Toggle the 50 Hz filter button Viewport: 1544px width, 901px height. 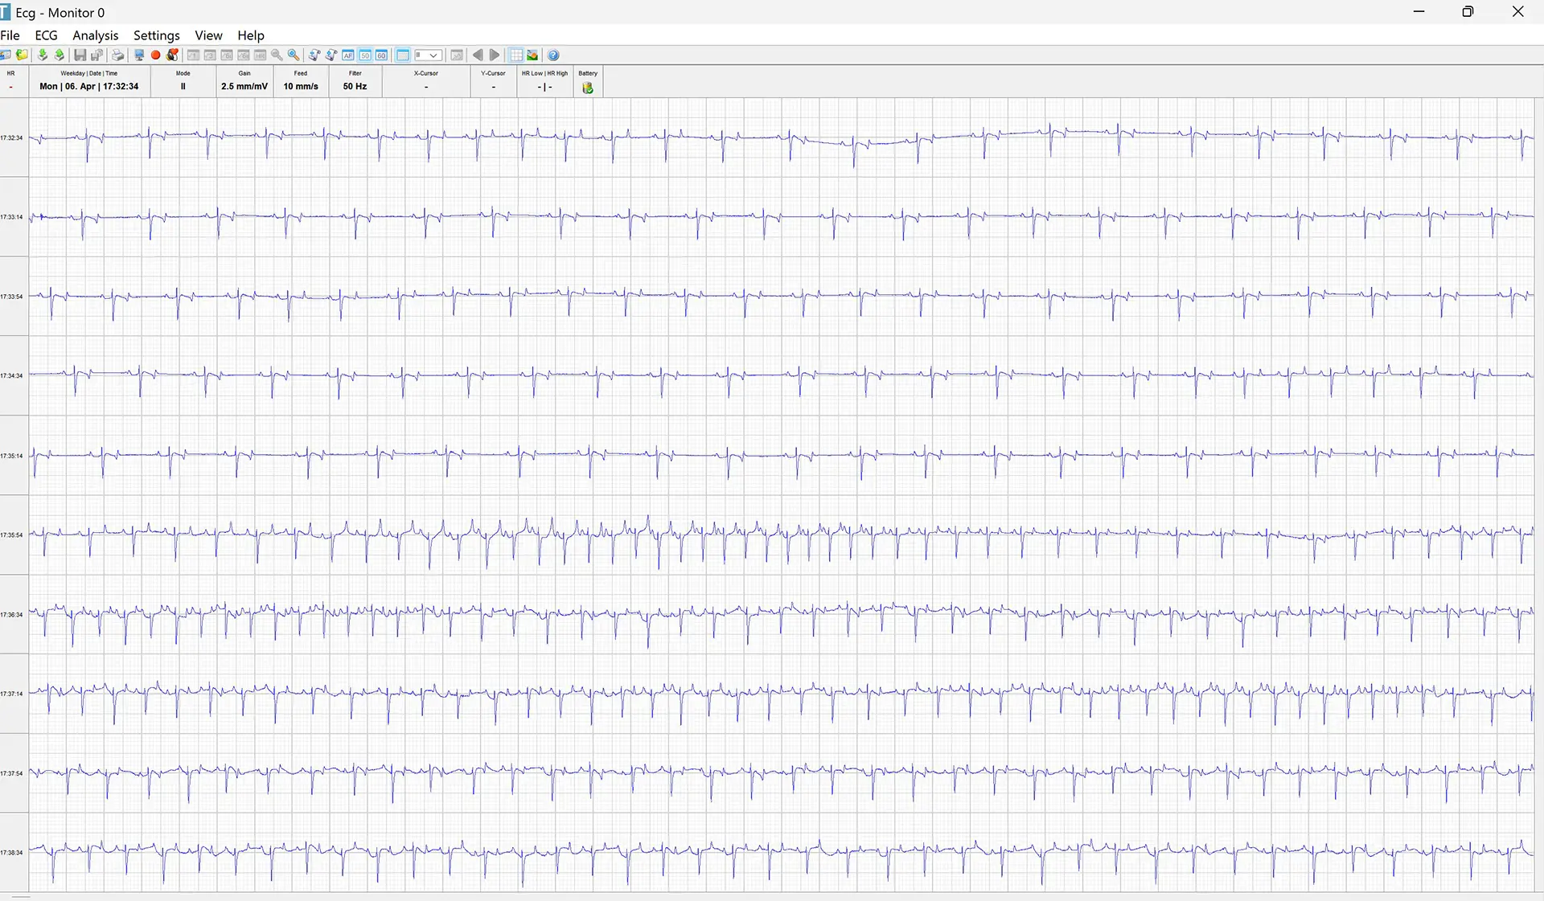[x=365, y=55]
